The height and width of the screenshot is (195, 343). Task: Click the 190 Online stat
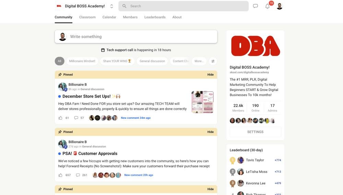255,108
